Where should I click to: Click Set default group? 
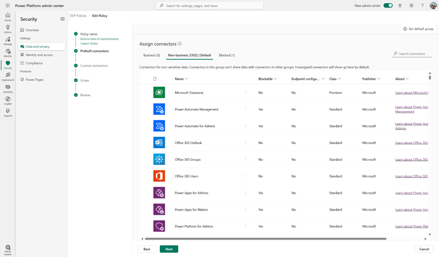pos(418,28)
